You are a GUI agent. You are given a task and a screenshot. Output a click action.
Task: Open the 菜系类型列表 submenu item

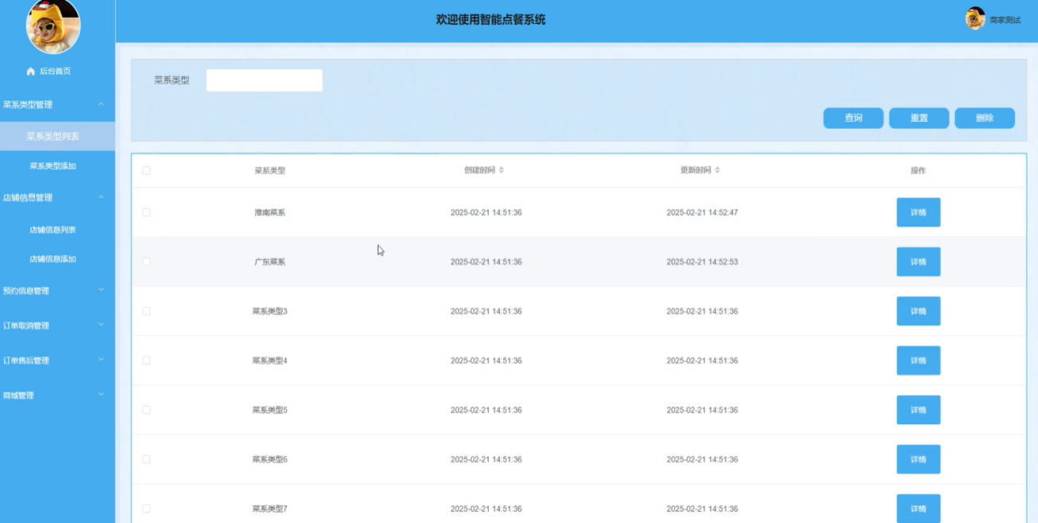57,136
